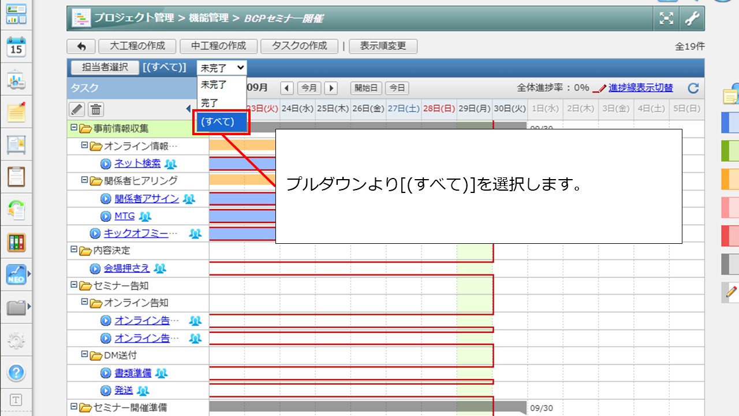Collapse the DM送付 folder node
739x416 pixels.
pos(84,354)
